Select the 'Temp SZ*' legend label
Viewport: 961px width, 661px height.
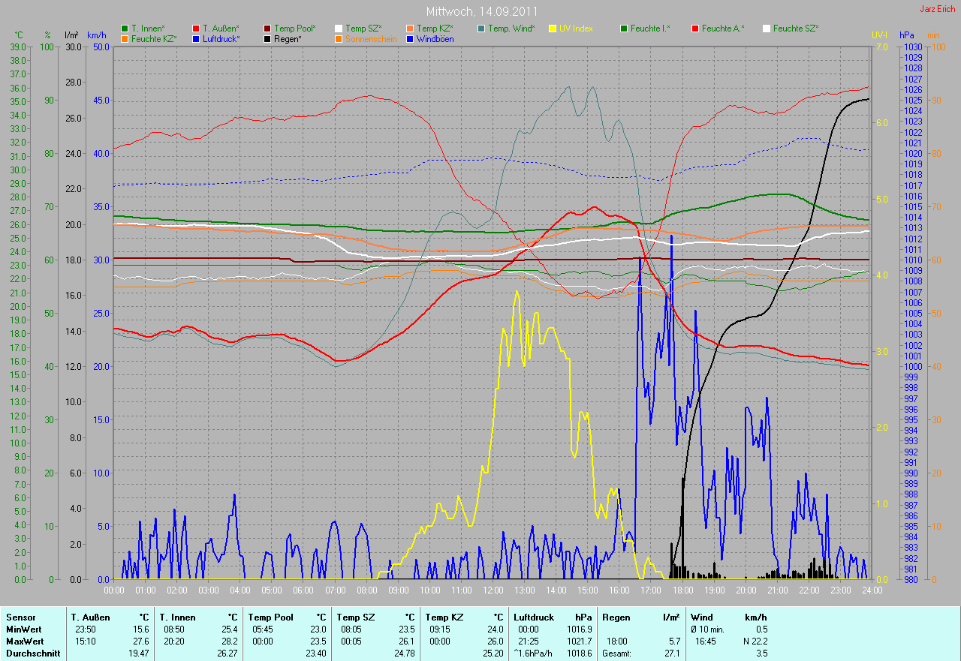coord(363,29)
